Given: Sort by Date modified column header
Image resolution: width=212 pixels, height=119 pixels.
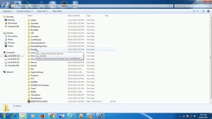Looking at the screenshot, I should coord(74,16).
